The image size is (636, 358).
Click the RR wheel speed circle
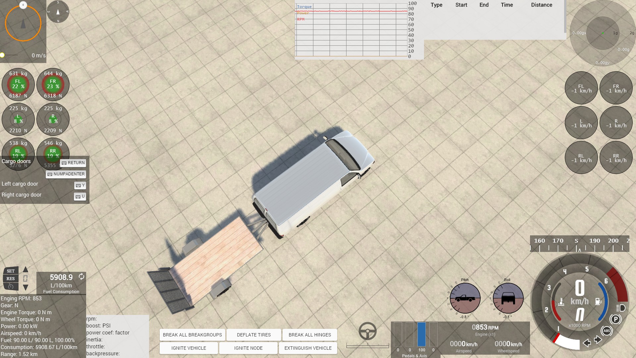[x=616, y=157]
